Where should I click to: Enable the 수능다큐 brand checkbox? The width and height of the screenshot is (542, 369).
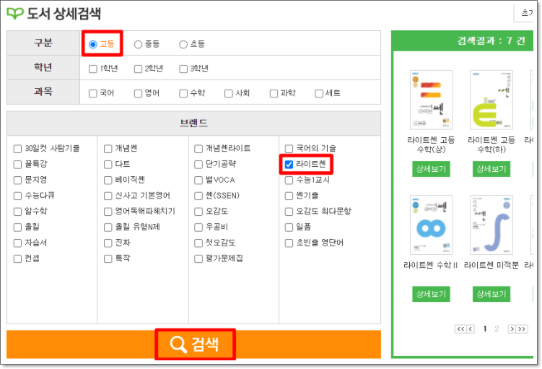click(17, 196)
